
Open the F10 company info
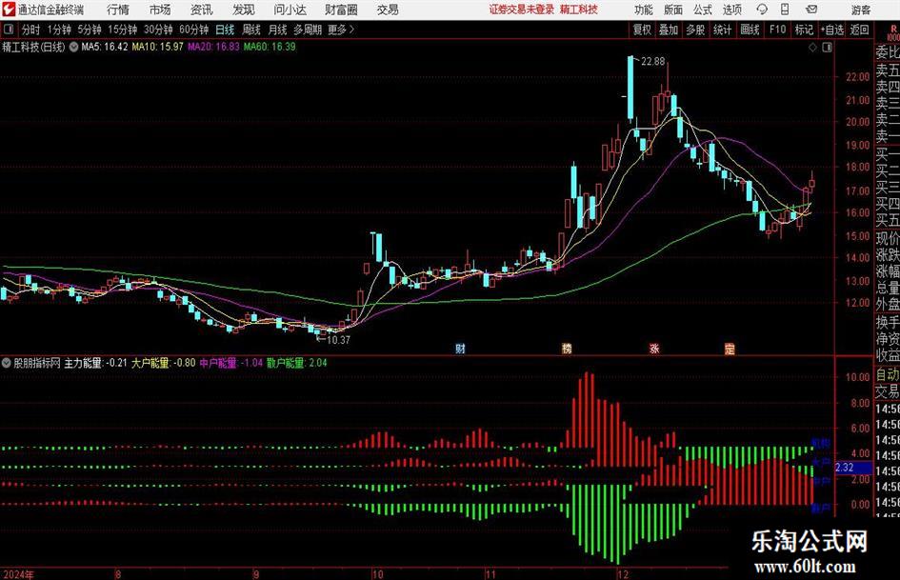click(x=778, y=30)
